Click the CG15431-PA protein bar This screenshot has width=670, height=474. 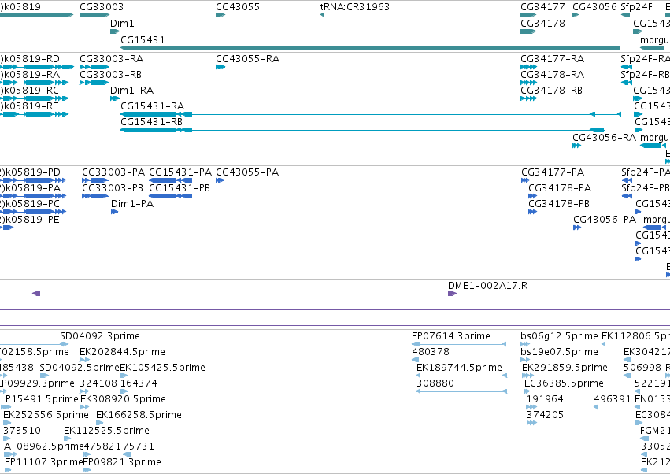[171, 180]
